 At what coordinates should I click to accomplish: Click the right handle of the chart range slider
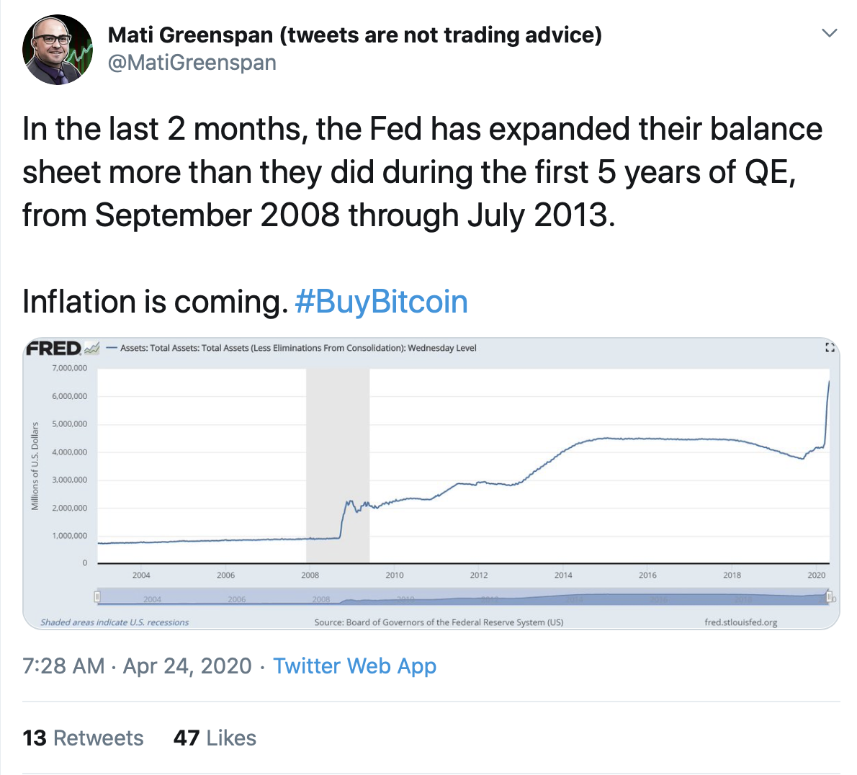click(829, 596)
